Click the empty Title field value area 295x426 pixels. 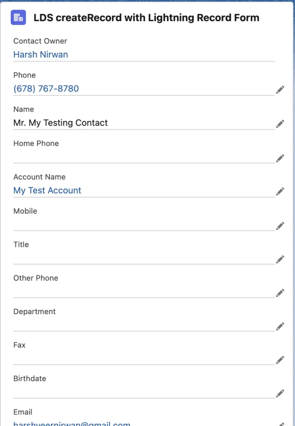click(144, 257)
